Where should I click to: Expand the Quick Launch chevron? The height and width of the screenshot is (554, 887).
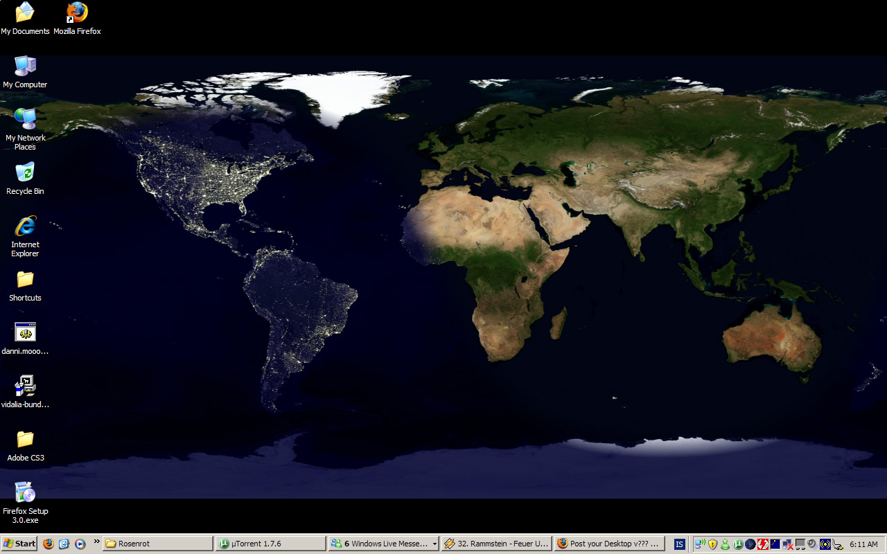pyautogui.click(x=97, y=544)
